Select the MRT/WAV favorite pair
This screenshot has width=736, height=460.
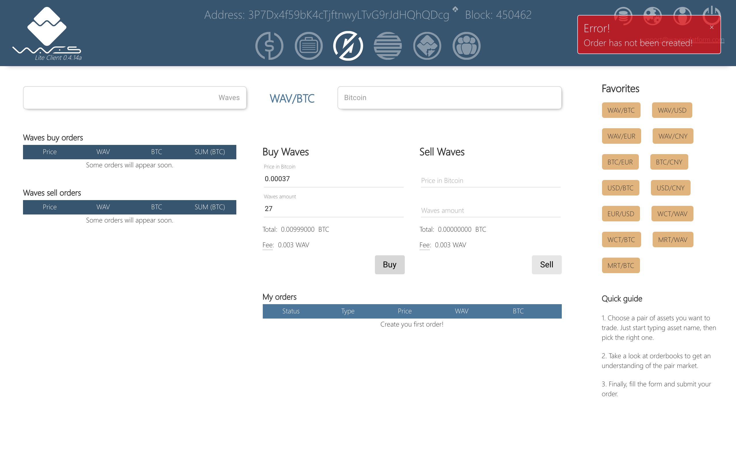673,239
